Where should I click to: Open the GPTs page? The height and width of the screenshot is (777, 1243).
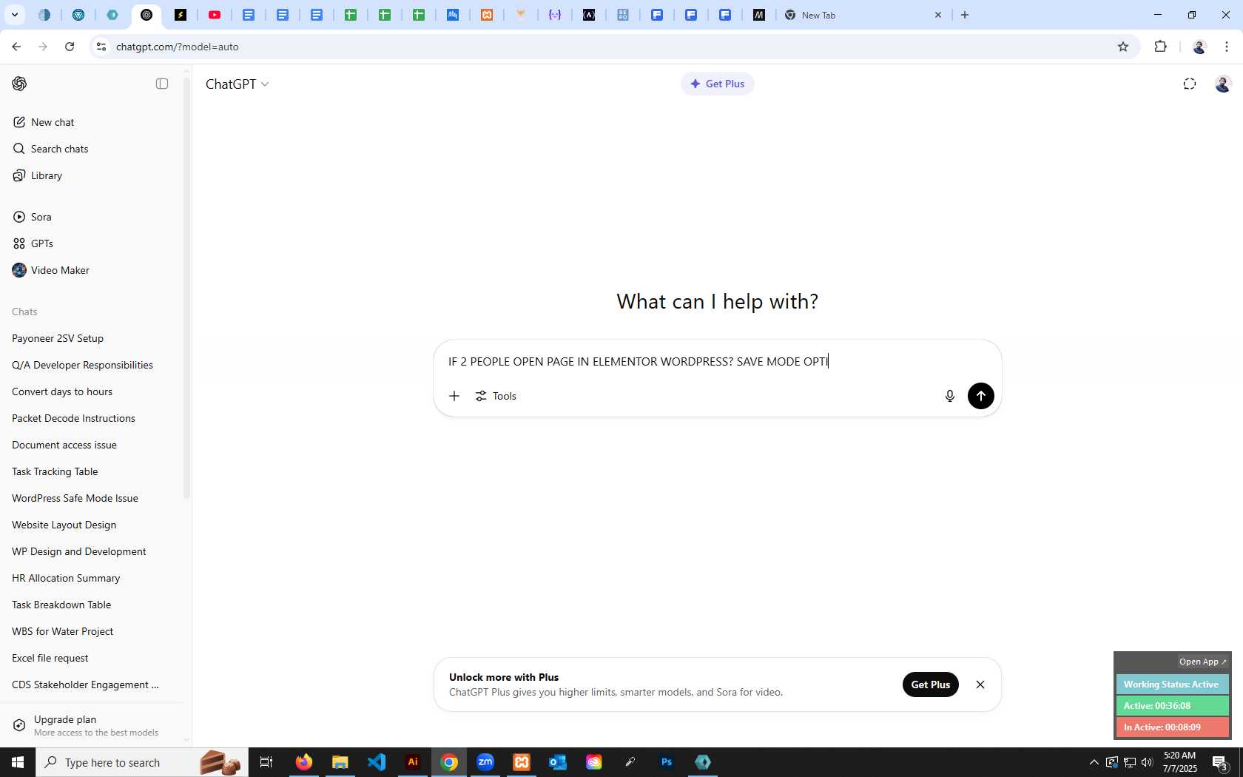click(x=92, y=243)
